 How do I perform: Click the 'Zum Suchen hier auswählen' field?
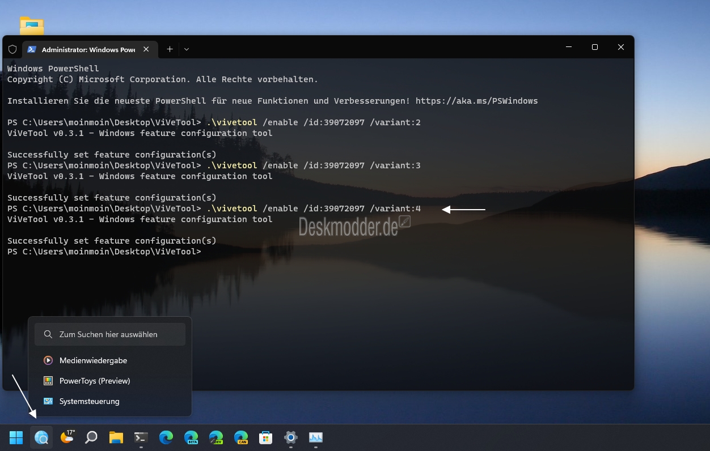(110, 334)
